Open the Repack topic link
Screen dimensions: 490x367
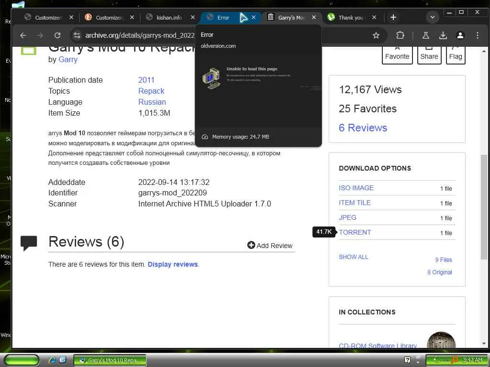pos(151,91)
